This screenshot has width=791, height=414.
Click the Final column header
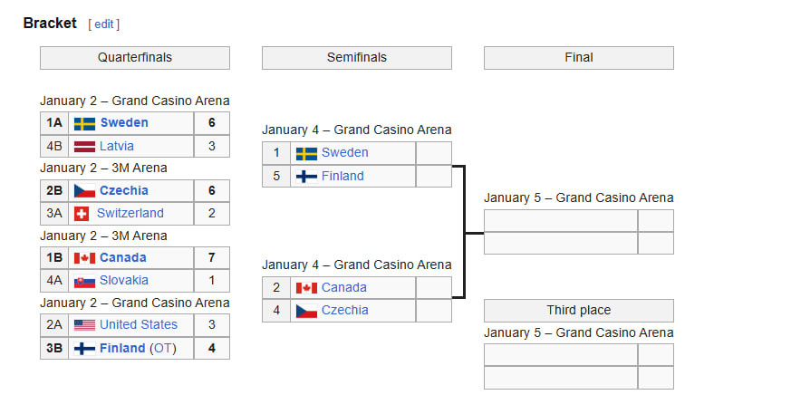pyautogui.click(x=579, y=58)
